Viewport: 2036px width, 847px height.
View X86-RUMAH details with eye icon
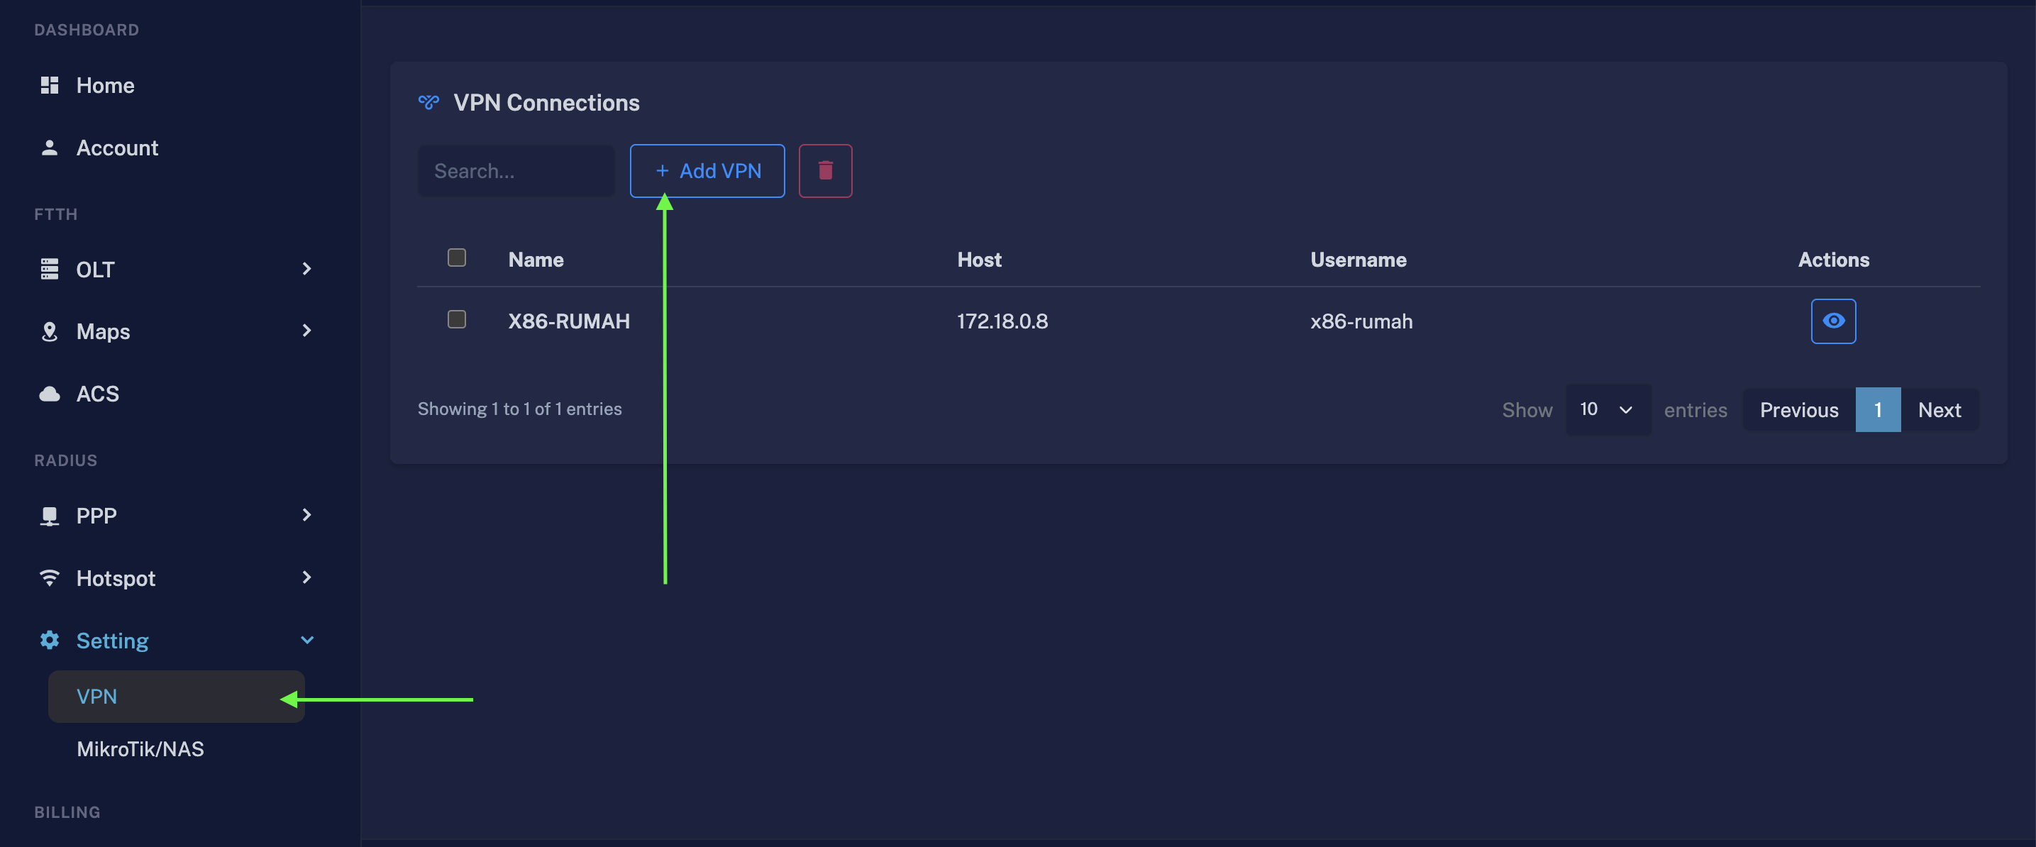pyautogui.click(x=1833, y=321)
